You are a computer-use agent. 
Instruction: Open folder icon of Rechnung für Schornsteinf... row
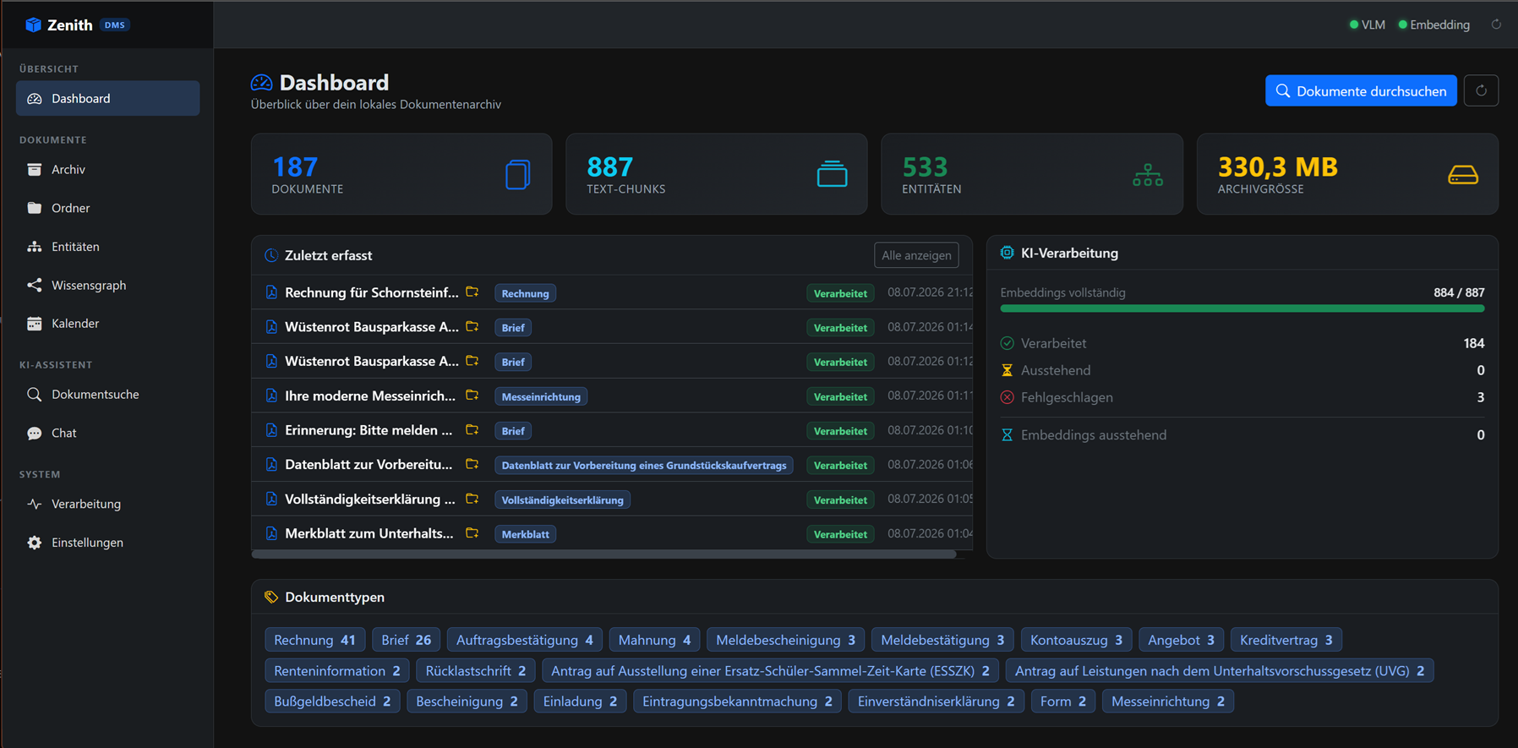(x=472, y=292)
